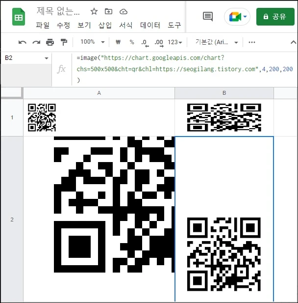Select the large cropped QR code in A2
298x303 pixels.
(x=114, y=204)
